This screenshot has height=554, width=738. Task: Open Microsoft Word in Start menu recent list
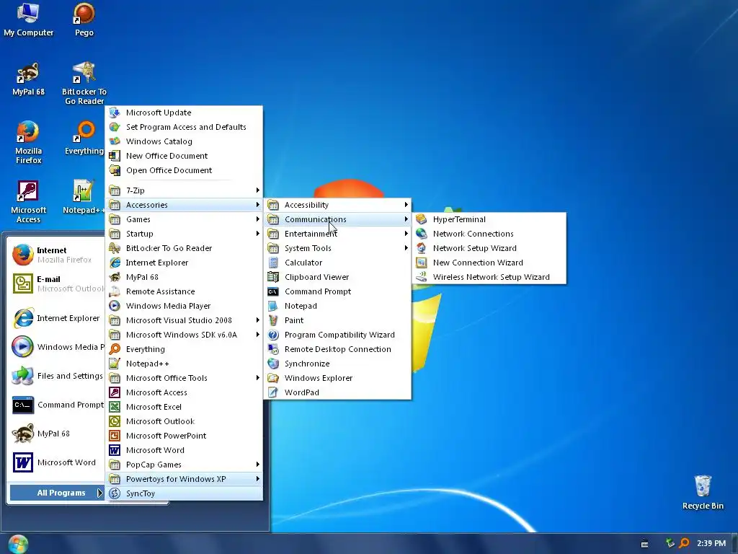[56, 462]
